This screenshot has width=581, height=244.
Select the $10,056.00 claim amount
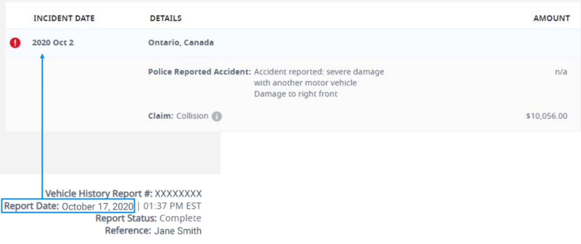(547, 116)
